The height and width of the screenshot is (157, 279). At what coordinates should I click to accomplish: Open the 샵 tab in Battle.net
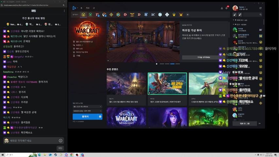click(94, 8)
